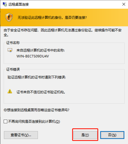128x144 pixels.
Task: Click the 证书名称 group label
Action: (13, 43)
